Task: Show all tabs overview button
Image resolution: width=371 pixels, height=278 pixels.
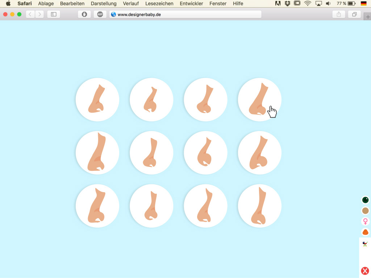Action: 354,14
